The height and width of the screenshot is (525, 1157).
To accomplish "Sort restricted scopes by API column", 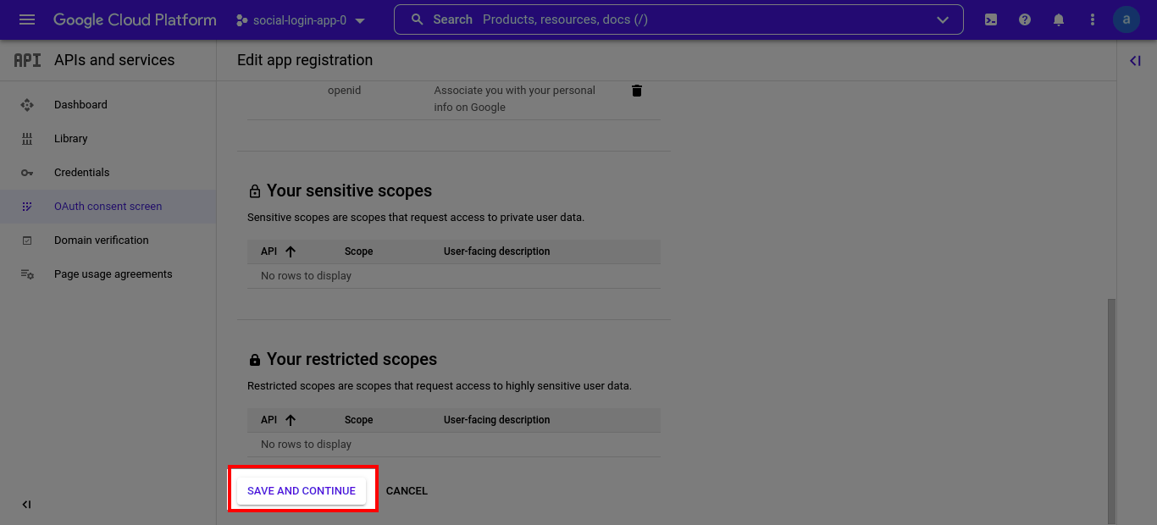I will (279, 420).
